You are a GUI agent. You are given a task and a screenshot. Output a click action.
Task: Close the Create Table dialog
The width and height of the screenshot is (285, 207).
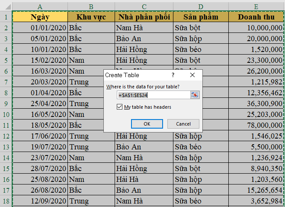tap(192, 75)
